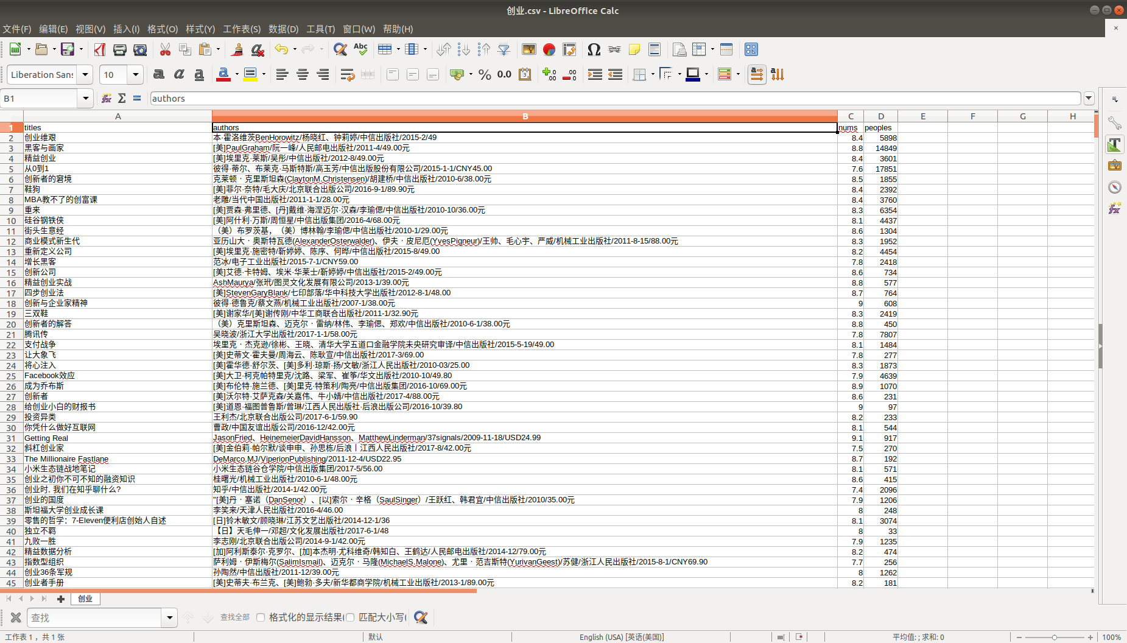This screenshot has width=1127, height=643.
Task: Check the 匹配大小写 checkbox
Action: click(x=350, y=617)
